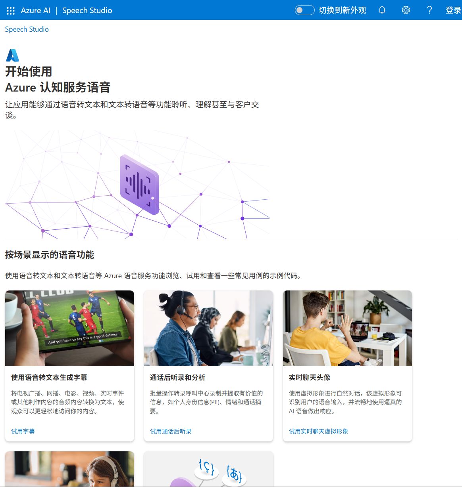Screen dimensions: 462x487
Task: Open the 试用字幕 link
Action: click(x=23, y=431)
